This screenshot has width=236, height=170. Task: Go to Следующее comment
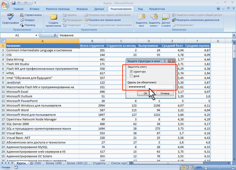tap(72, 25)
